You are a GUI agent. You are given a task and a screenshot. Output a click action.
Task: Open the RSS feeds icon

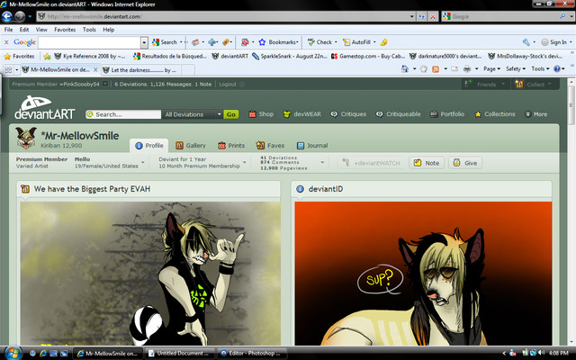(436, 68)
